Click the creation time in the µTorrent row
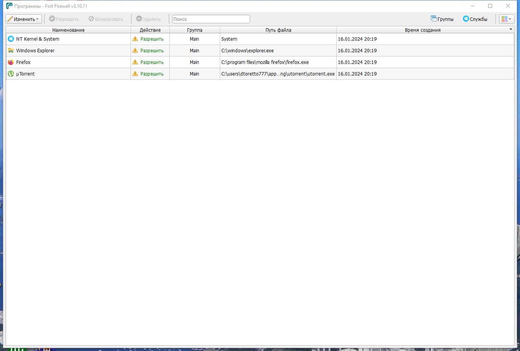The height and width of the screenshot is (351, 520). [x=357, y=74]
